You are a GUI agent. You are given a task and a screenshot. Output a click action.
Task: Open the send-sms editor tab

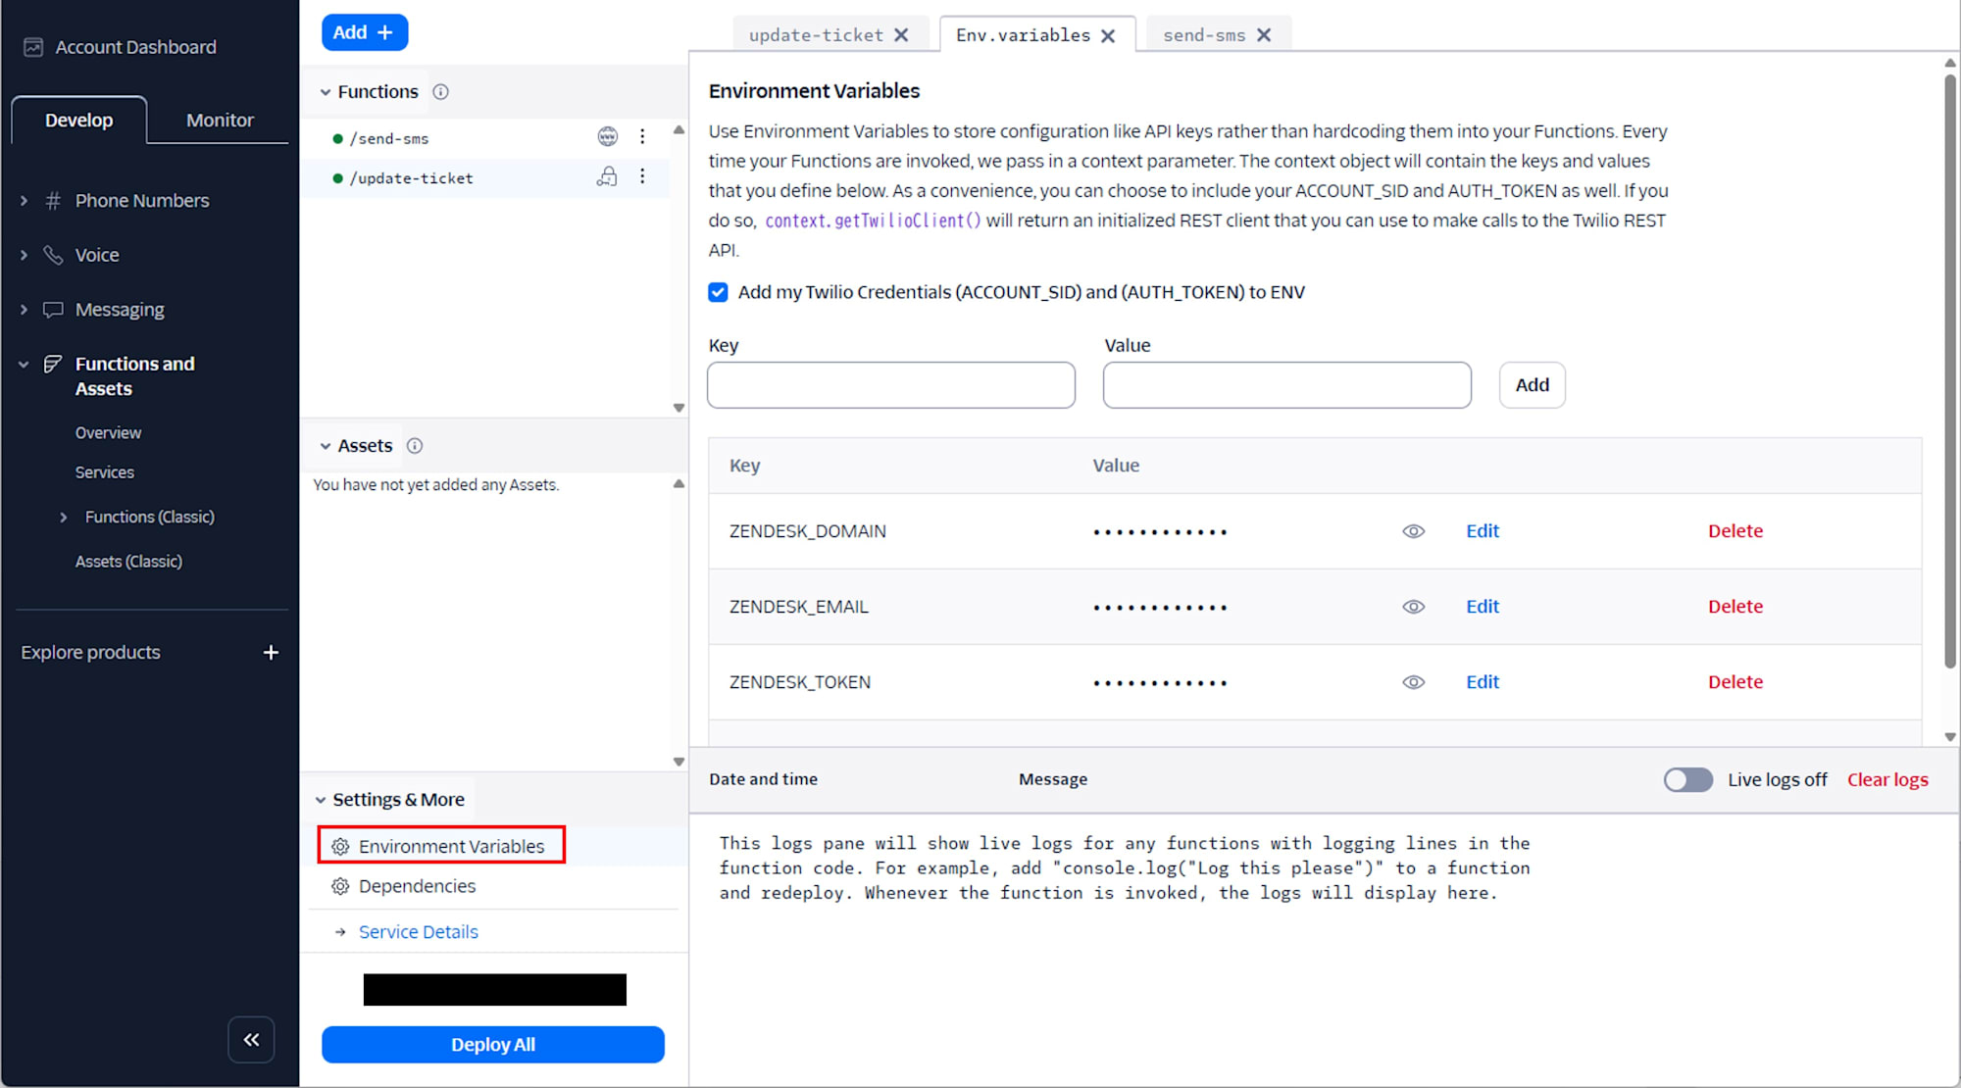[x=1204, y=35]
